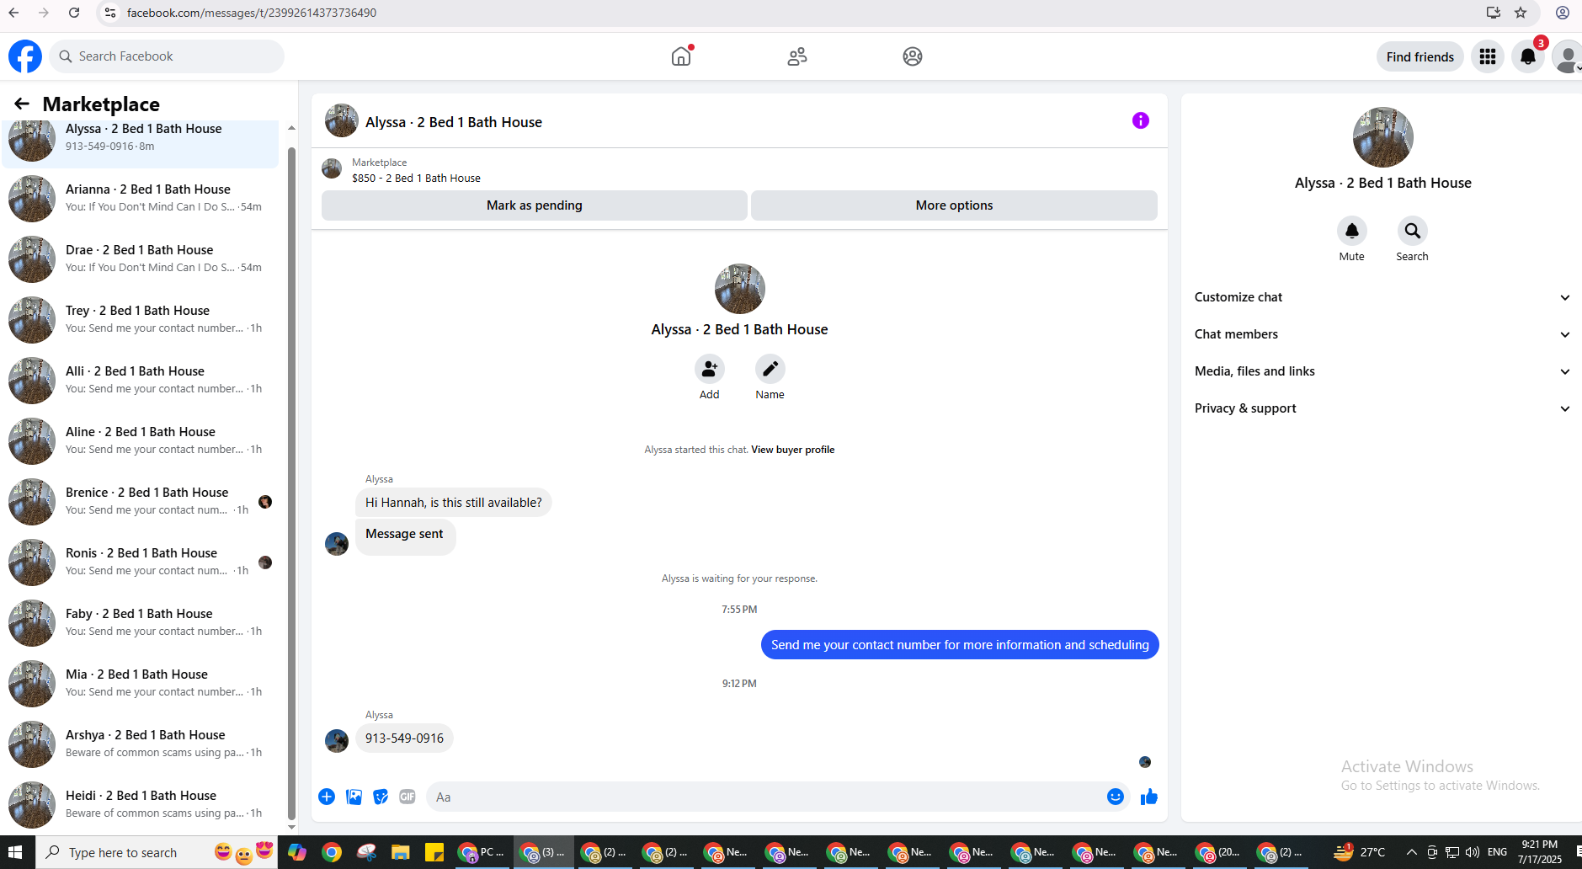The width and height of the screenshot is (1582, 869).
Task: Open Brenice's 2 Bed 1 Bath House chat
Action: coord(140,502)
